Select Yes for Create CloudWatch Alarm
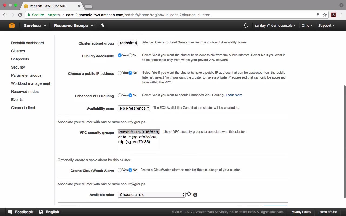 pyautogui.click(x=120, y=170)
